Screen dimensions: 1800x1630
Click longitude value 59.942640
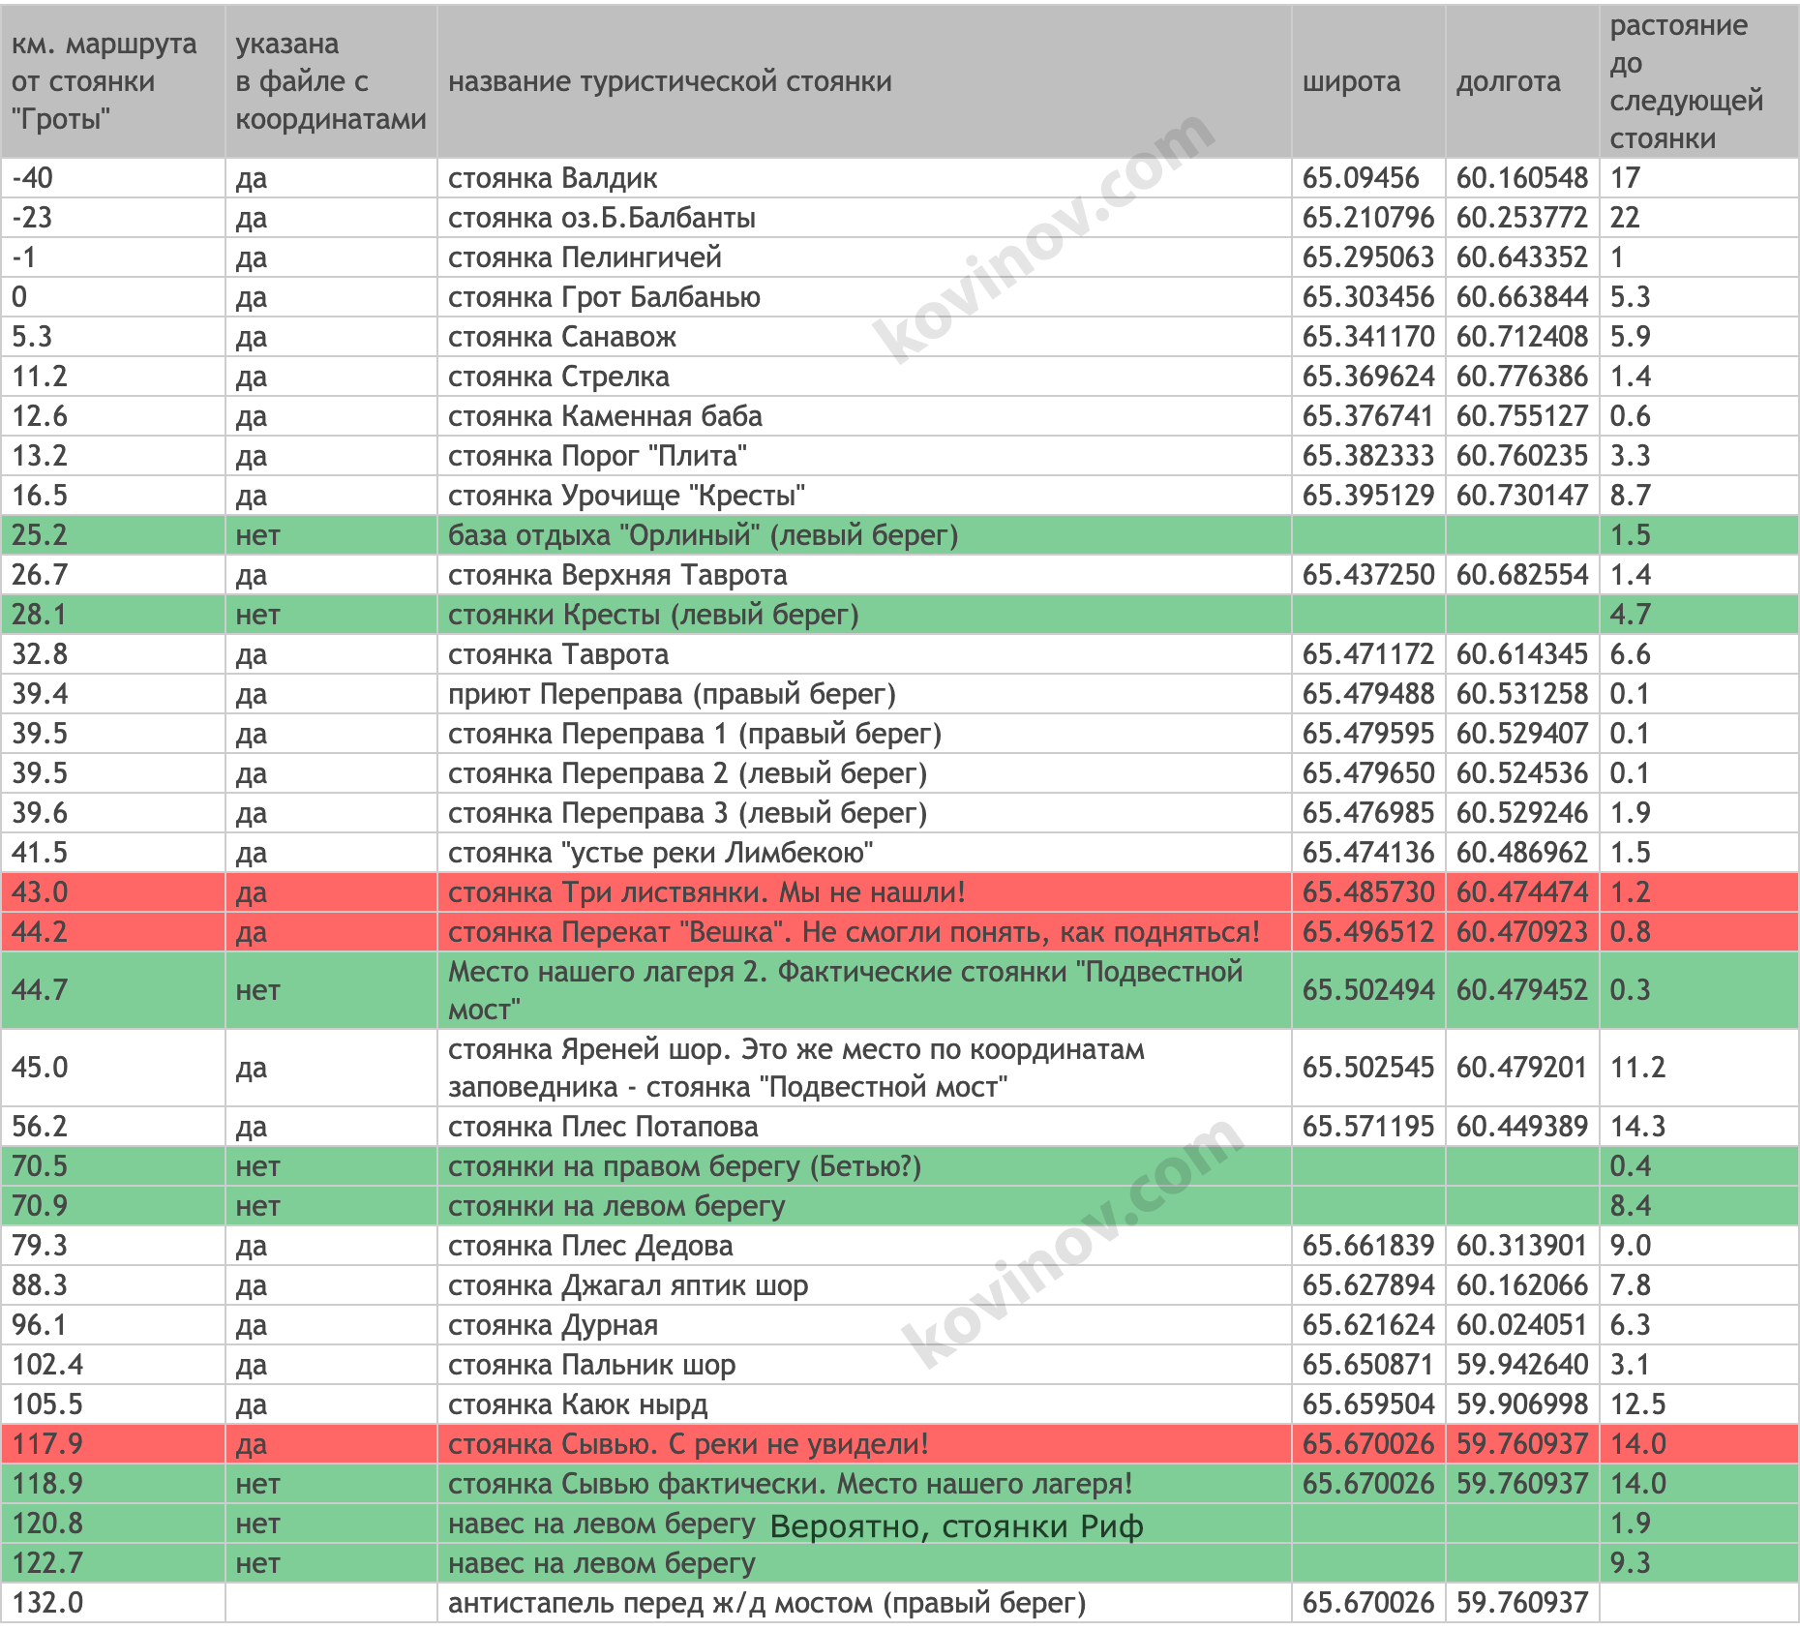coord(1522,1365)
